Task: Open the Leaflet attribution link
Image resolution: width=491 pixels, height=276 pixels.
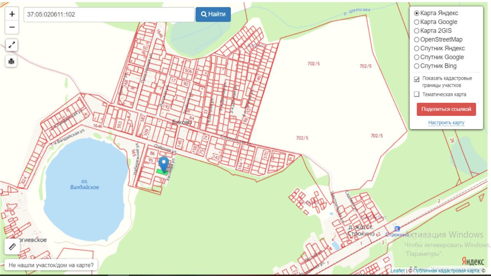Action: [x=397, y=271]
